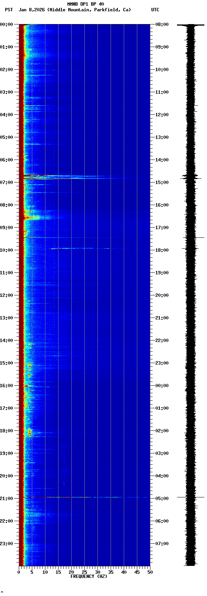The height and width of the screenshot is (596, 207).
Task: Click the 04:00 UTC time label
Action: tap(162, 476)
